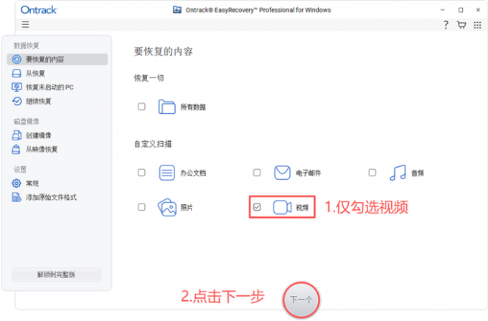Click the 从映像恢复 icon

[x=17, y=149]
